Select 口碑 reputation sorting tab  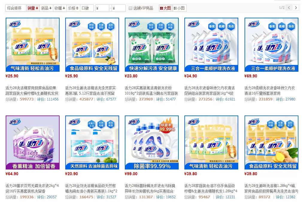[x=87, y=8]
